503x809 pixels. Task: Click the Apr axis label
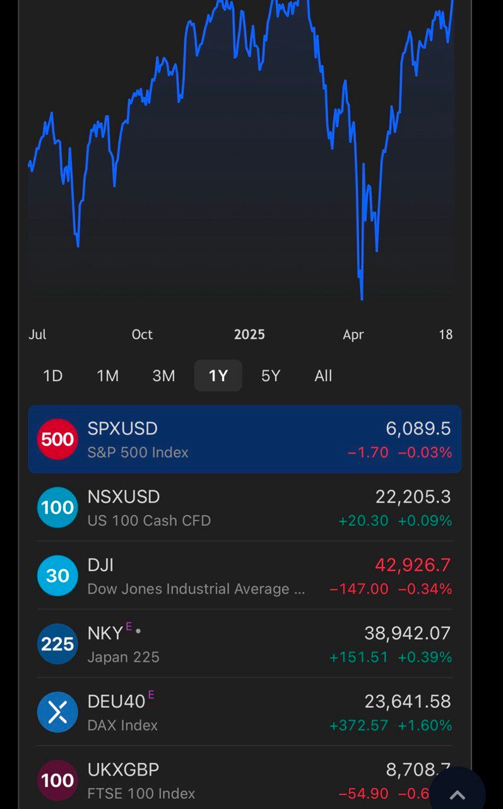(353, 334)
